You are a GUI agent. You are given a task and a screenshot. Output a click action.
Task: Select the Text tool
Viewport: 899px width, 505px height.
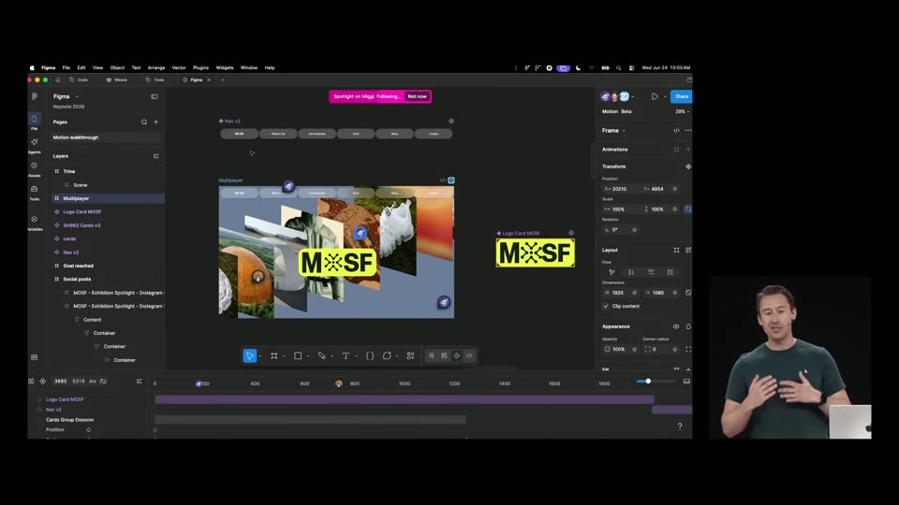[x=346, y=355]
